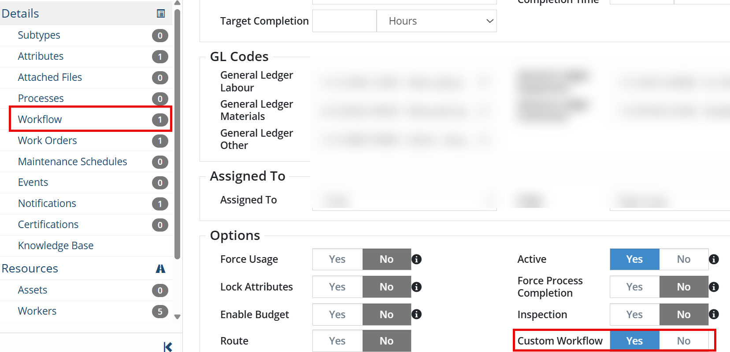Screen dimensions: 730x352
Task: Click the Inspection info icon
Action: click(714, 314)
